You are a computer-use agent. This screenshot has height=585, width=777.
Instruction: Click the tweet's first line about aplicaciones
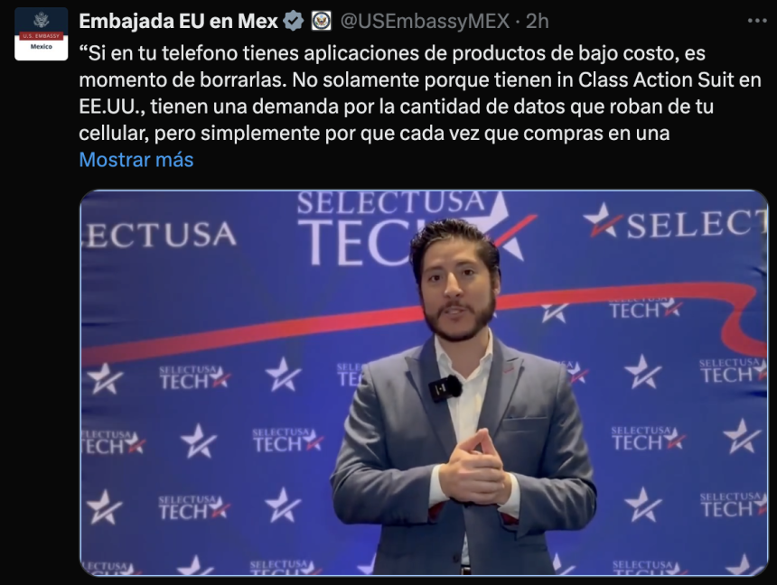(392, 53)
